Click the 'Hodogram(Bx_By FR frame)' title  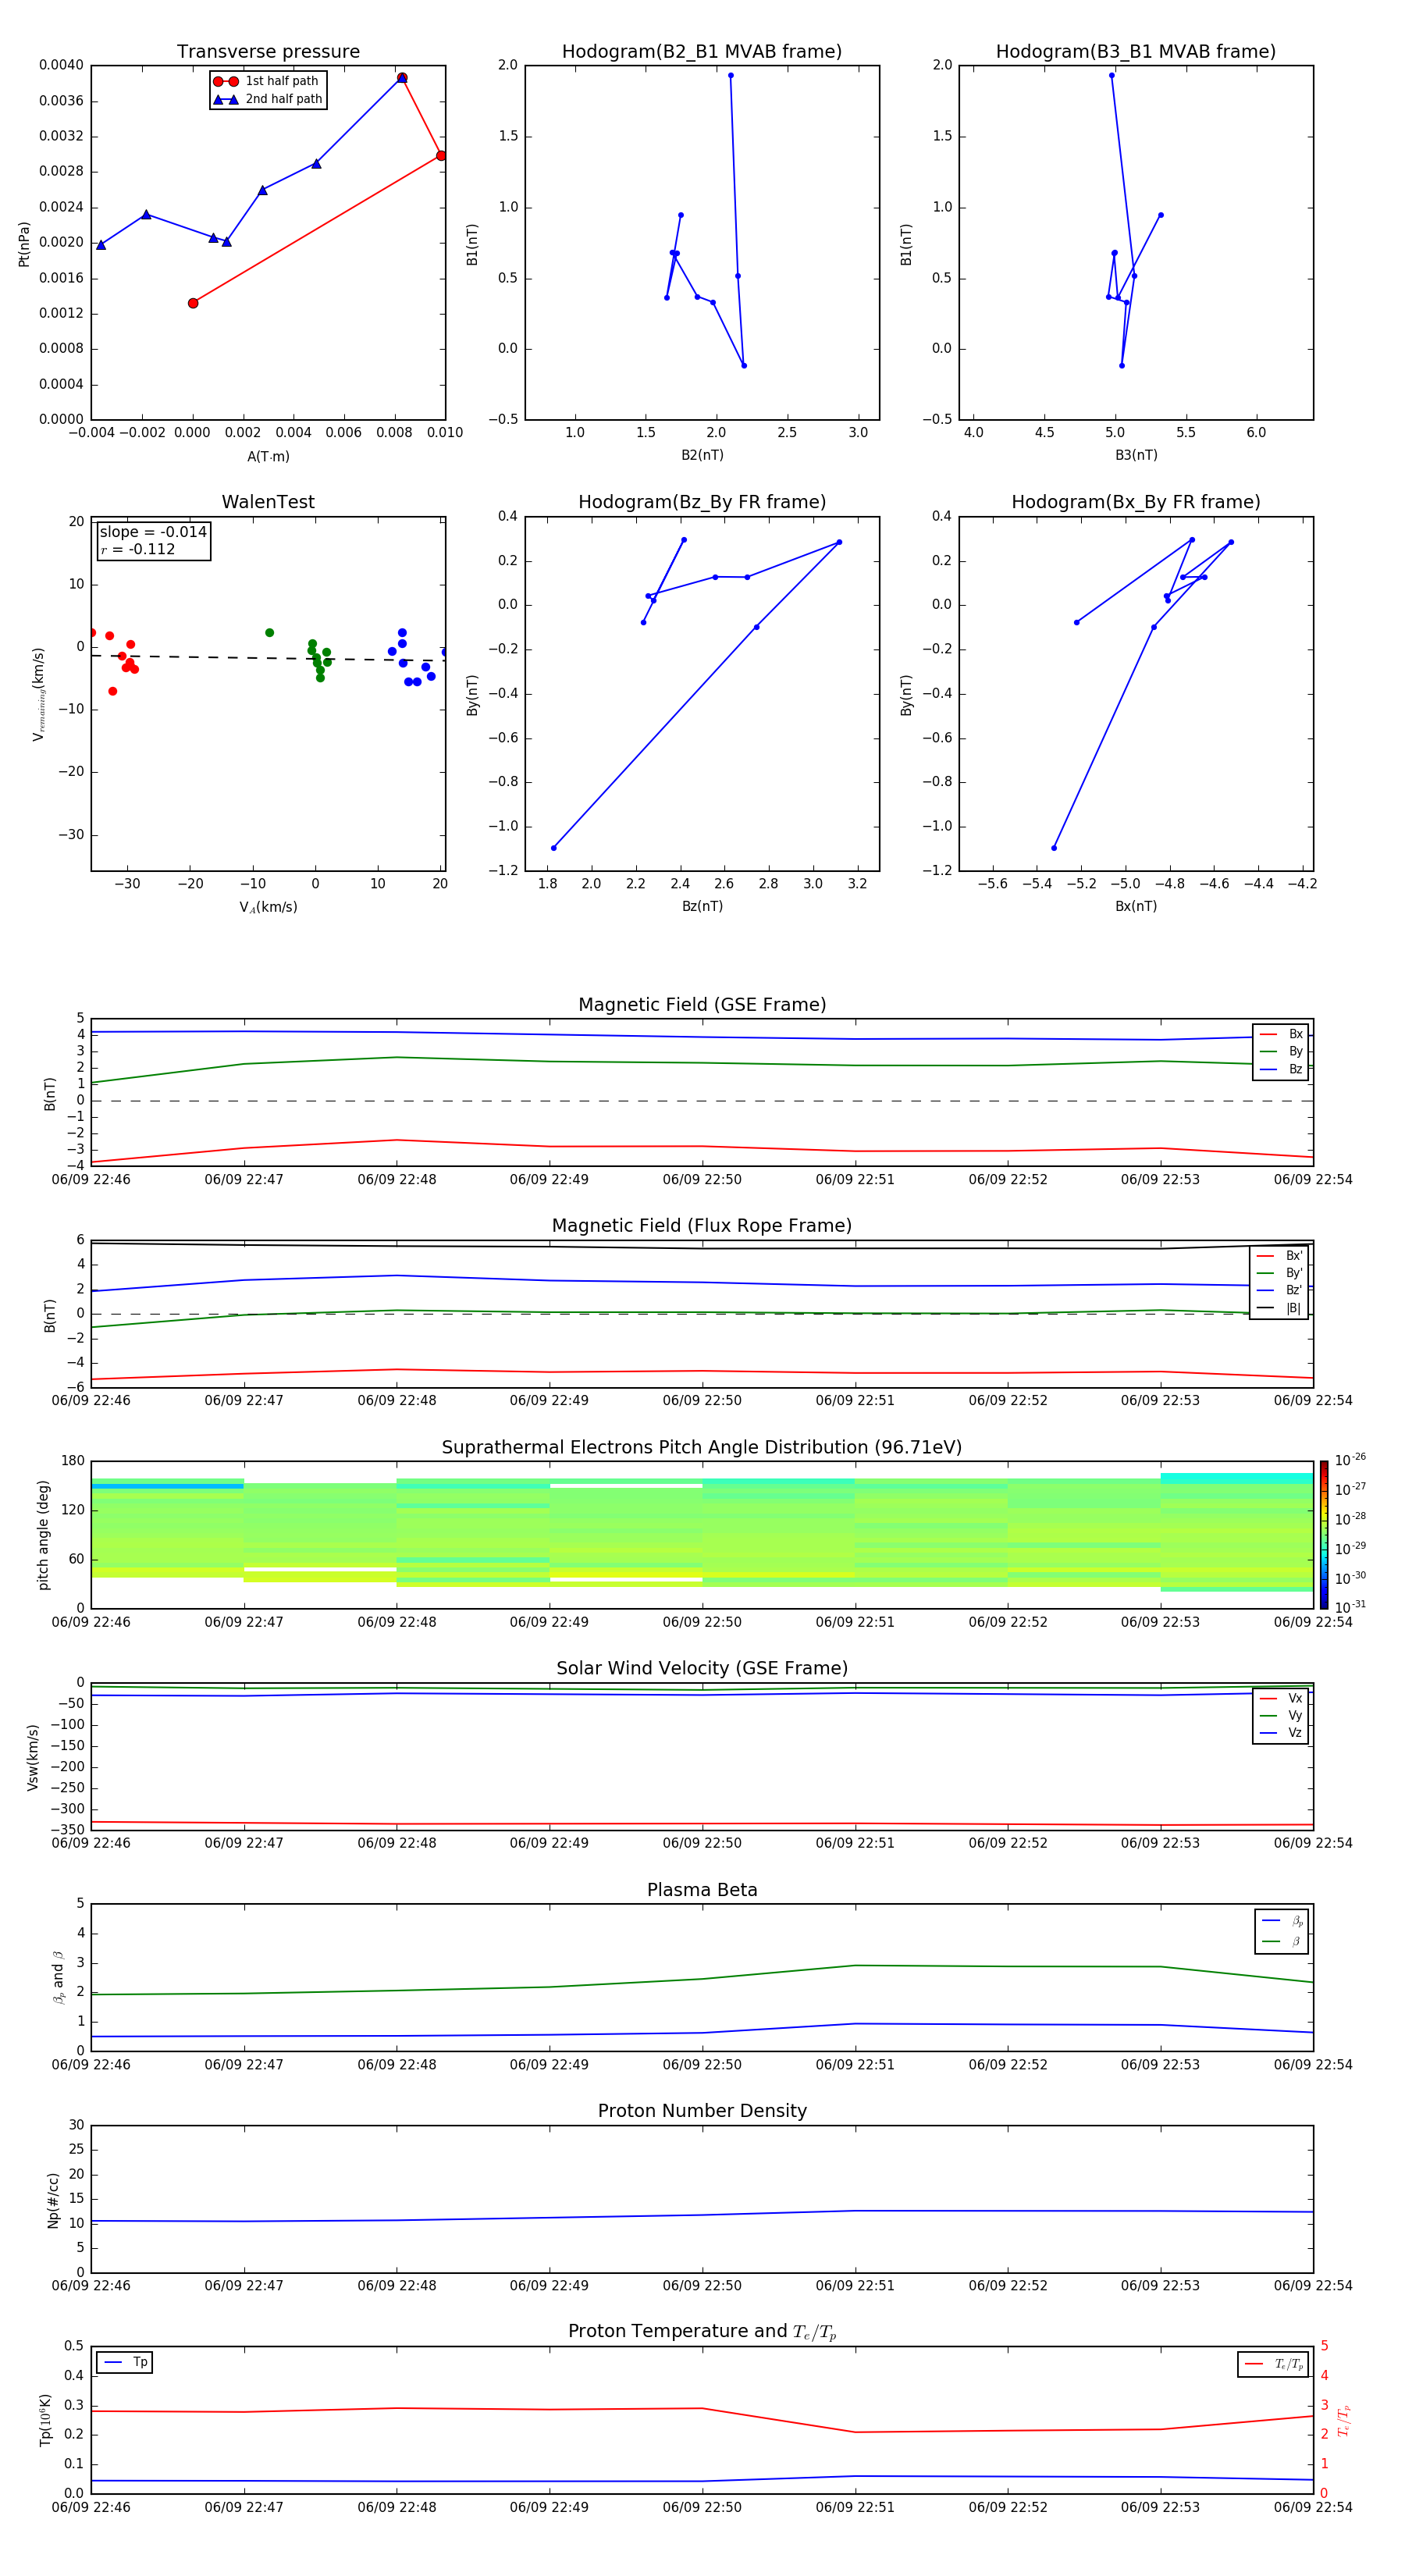[1136, 502]
